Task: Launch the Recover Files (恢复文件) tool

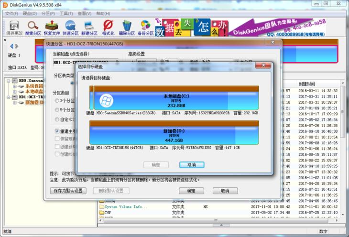Action: coord(52,28)
